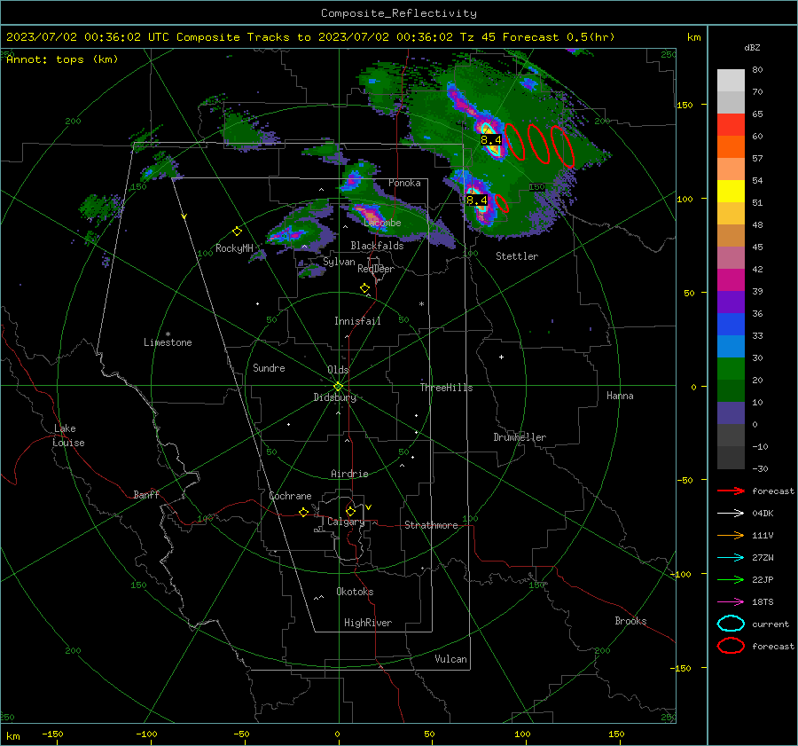Click the yellow diamond marker above the Calgary label

click(x=350, y=511)
